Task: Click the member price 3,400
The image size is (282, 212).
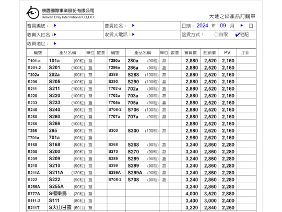Action: (x=192, y=200)
